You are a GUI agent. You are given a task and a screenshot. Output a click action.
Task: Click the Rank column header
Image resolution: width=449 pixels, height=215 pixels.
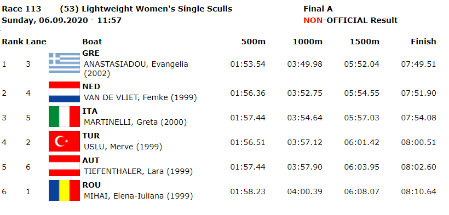(13, 42)
